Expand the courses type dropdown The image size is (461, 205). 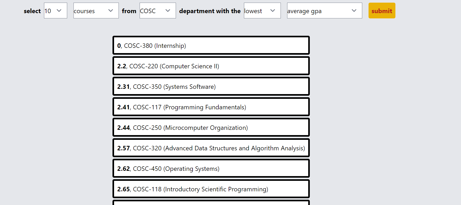click(96, 11)
